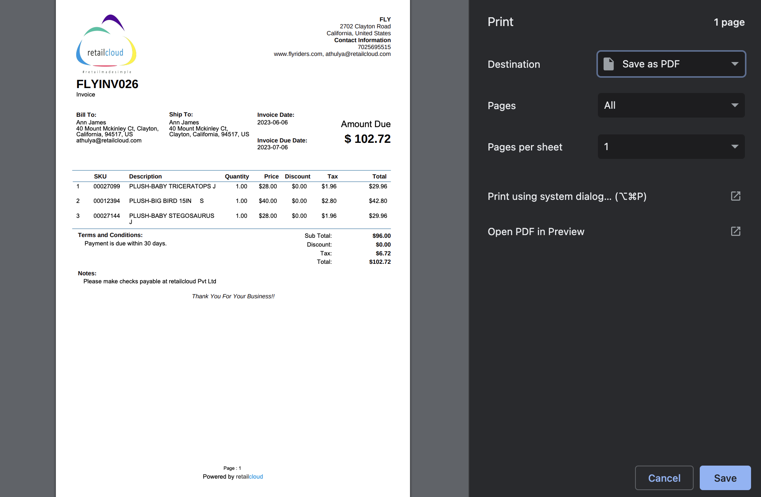Select Print using system dialog option
The image size is (761, 497).
coord(567,196)
